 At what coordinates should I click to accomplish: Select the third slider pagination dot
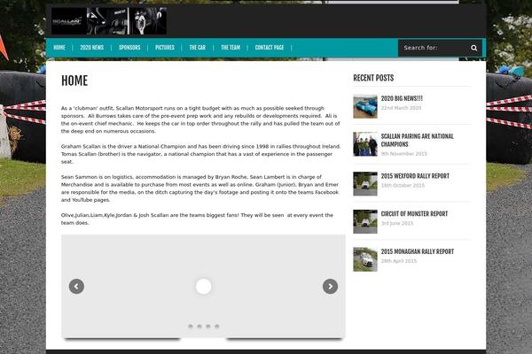click(208, 327)
